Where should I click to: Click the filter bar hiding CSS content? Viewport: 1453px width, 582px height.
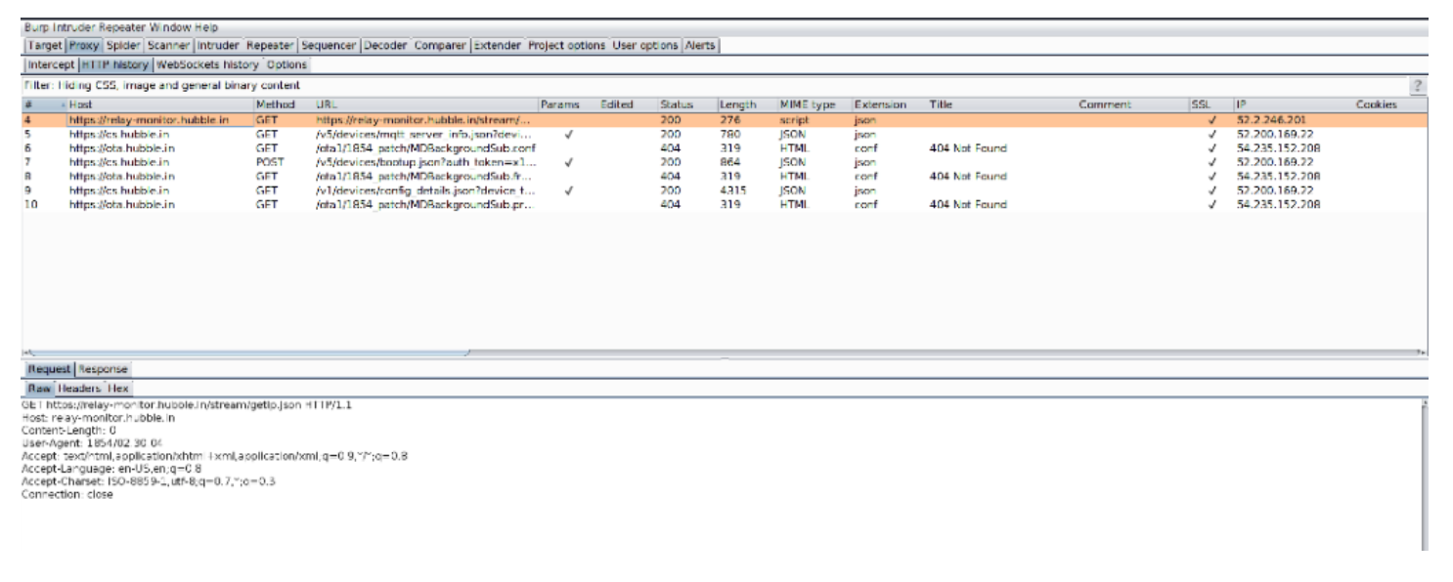point(714,86)
